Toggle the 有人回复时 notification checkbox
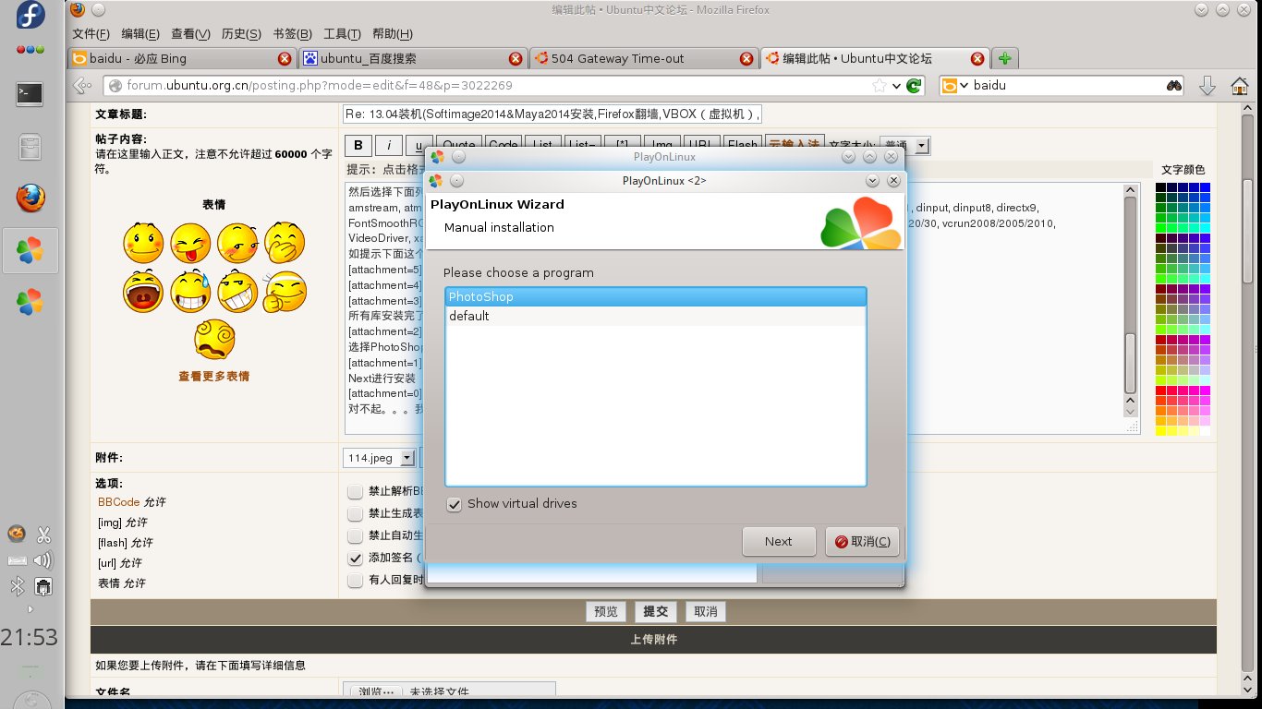 tap(355, 581)
